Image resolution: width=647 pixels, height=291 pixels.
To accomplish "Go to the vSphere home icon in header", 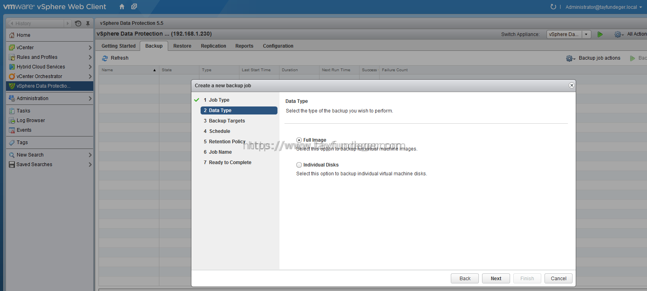I will tap(122, 6).
